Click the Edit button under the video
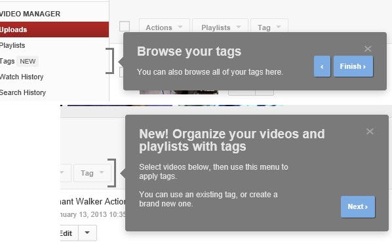Image resolution: width=392 pixels, height=251 pixels. pyautogui.click(x=69, y=233)
